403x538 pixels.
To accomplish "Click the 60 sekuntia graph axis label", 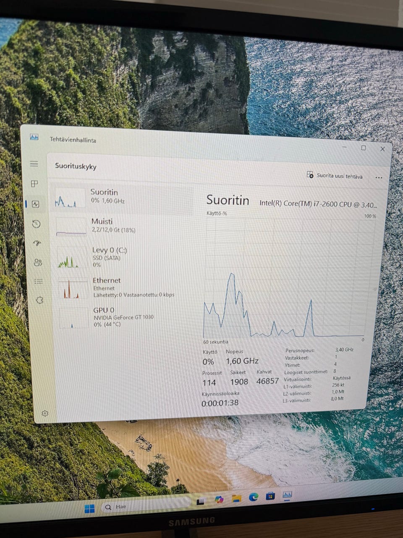I will [216, 342].
